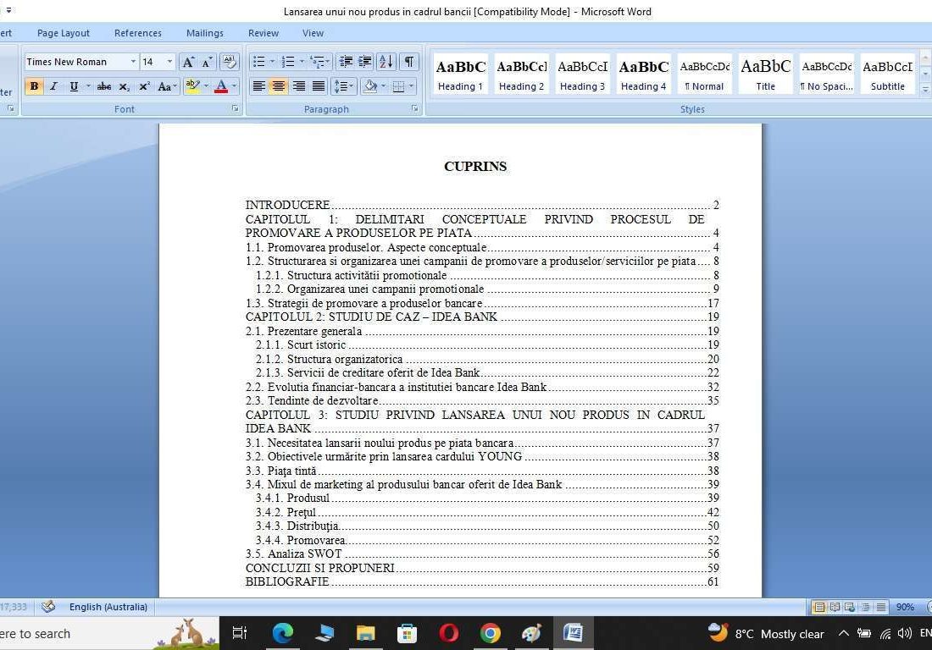Open the Times New Roman font dropdown
Viewport: 932px width, 650px height.
point(133,62)
